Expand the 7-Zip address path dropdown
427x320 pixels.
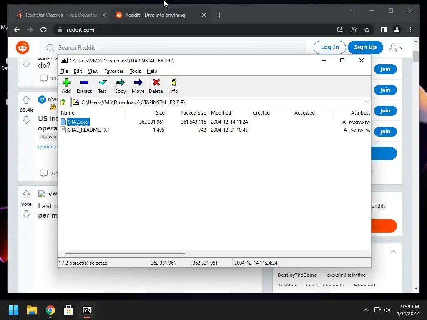click(367, 102)
